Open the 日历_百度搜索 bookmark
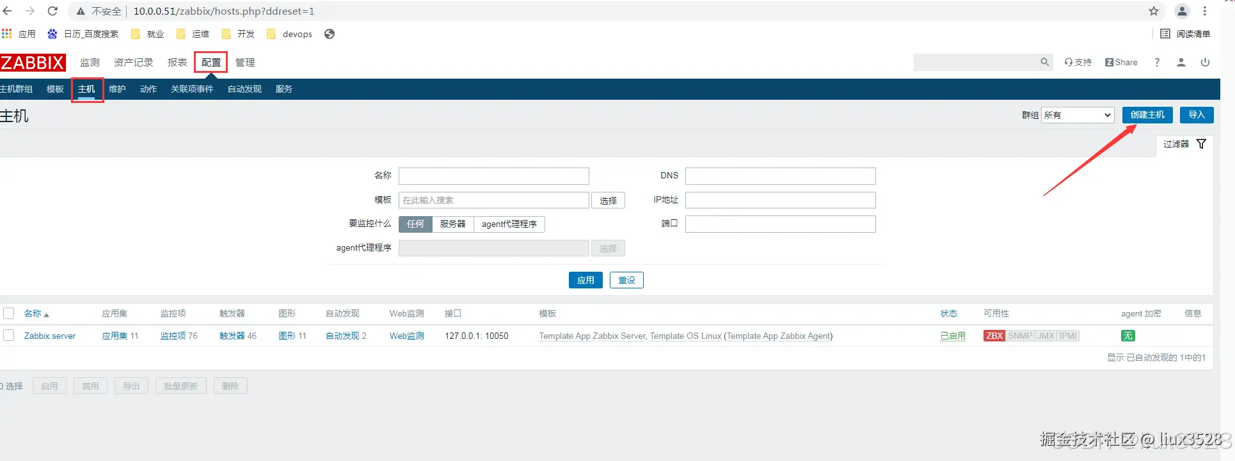 [83, 34]
